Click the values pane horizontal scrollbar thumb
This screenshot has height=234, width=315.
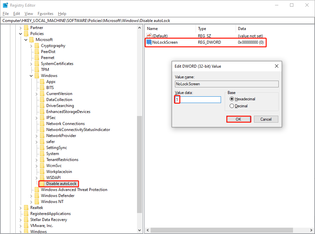coord(222,230)
